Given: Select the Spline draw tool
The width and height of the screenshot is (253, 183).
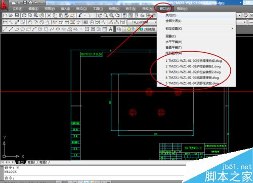Looking at the screenshot, I should (x=52, y=29).
